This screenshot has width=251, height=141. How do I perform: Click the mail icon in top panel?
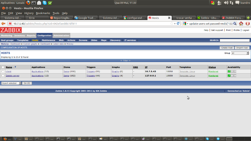pyautogui.click(x=39, y=3)
